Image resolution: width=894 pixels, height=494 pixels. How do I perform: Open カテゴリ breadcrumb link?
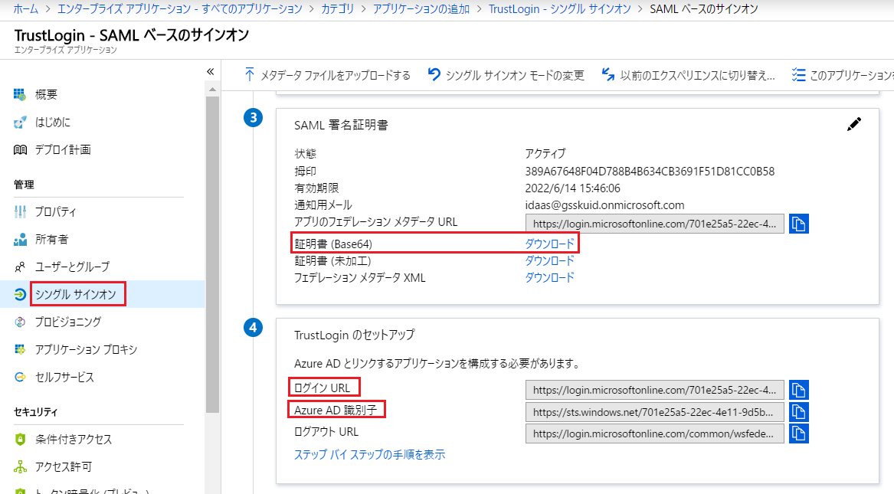tap(338, 9)
